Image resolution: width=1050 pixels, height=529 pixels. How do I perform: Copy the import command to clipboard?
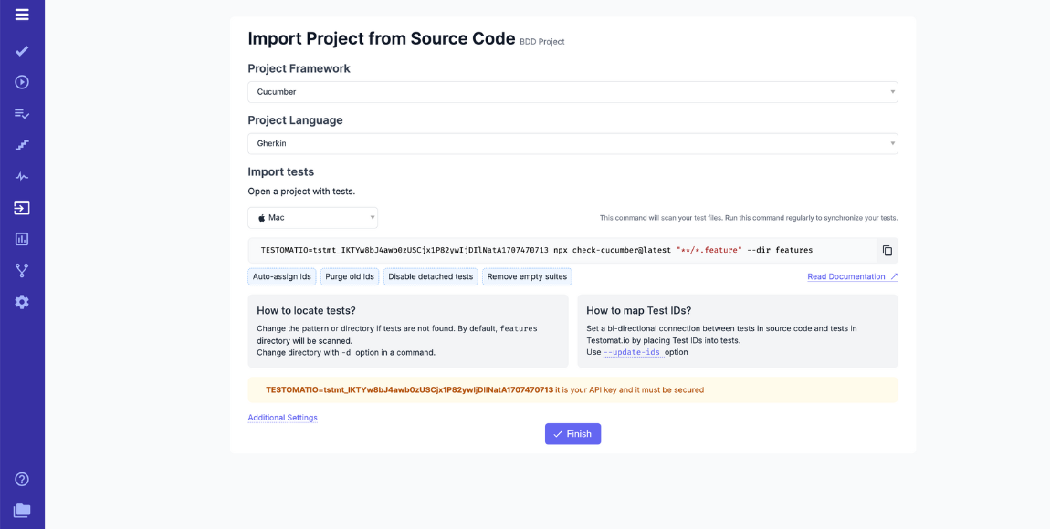[x=887, y=250]
